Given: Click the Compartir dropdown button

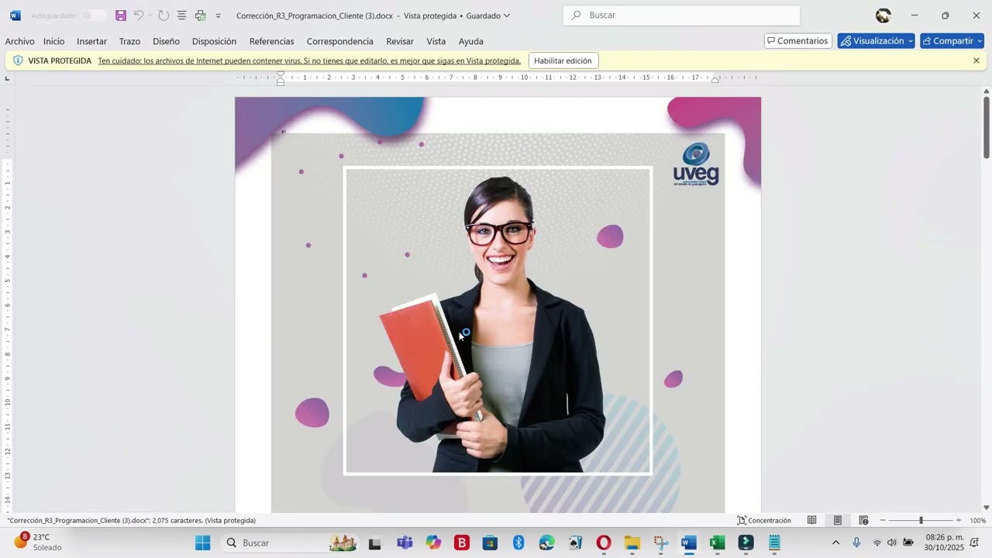Looking at the screenshot, I should click(x=952, y=41).
